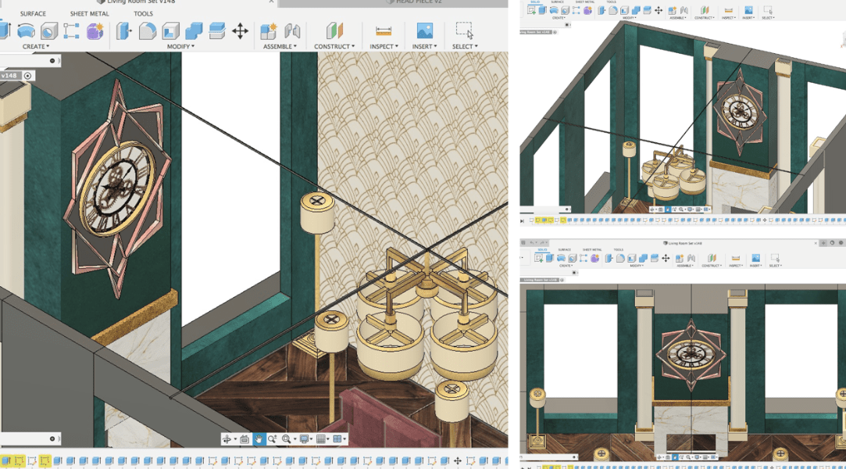The width and height of the screenshot is (846, 469).
Task: Toggle the v148 component activation radio
Action: pyautogui.click(x=28, y=76)
